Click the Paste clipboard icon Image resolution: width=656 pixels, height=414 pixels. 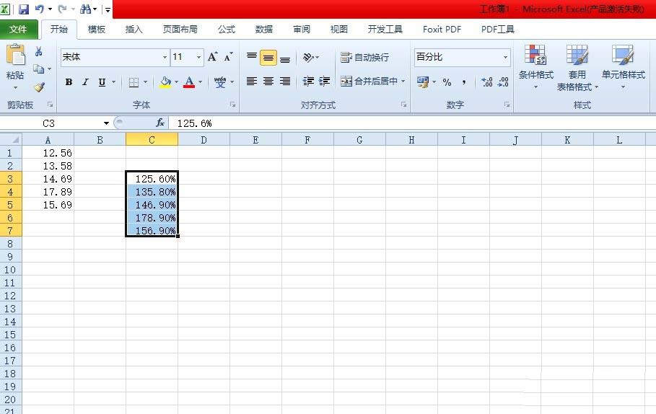[x=15, y=55]
